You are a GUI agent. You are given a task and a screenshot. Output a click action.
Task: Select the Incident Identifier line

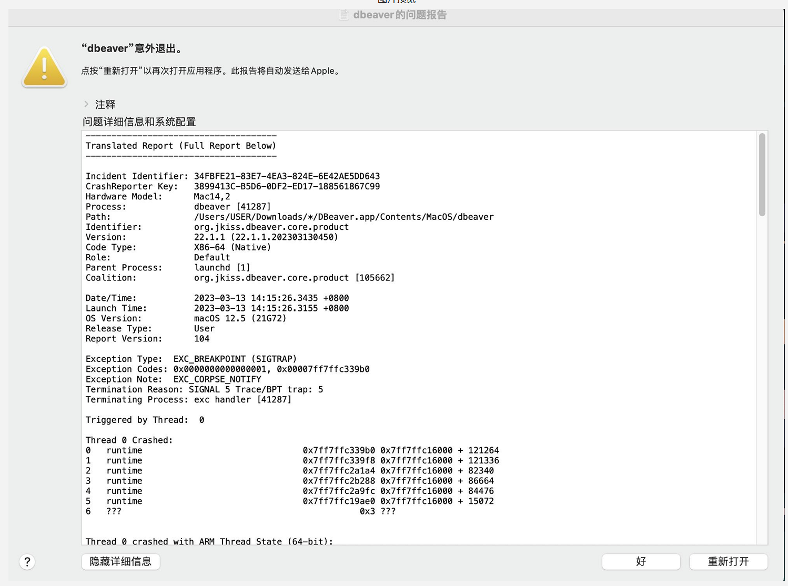click(x=233, y=176)
